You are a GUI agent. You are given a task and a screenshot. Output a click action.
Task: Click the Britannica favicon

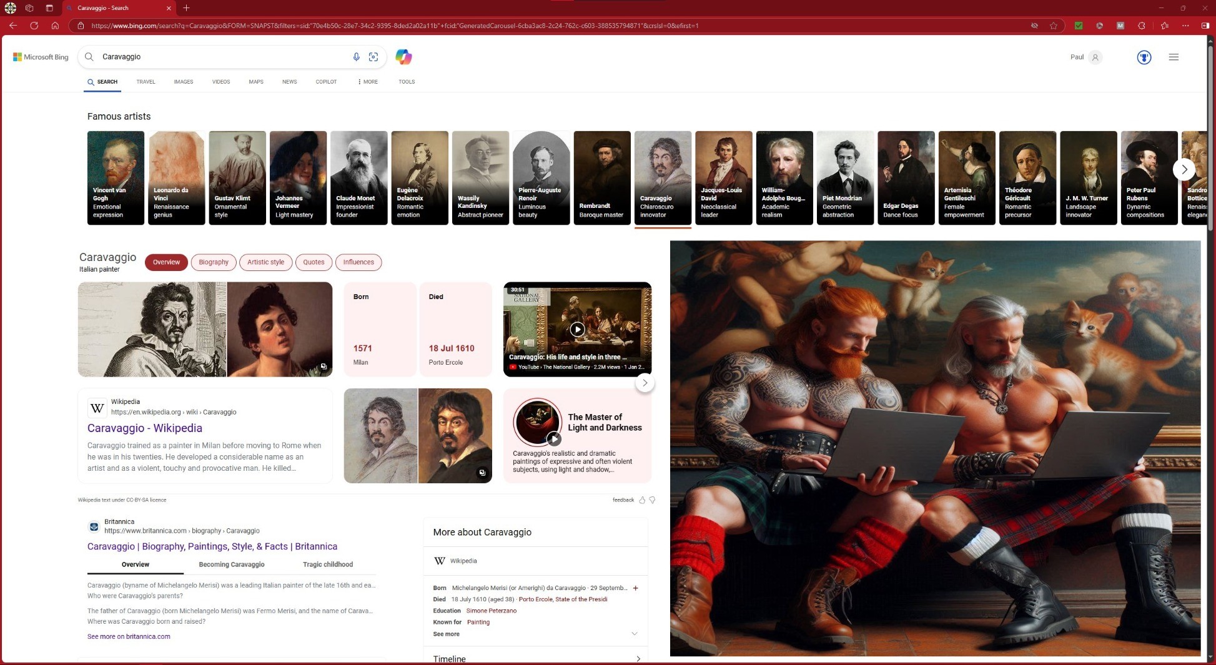pos(94,527)
